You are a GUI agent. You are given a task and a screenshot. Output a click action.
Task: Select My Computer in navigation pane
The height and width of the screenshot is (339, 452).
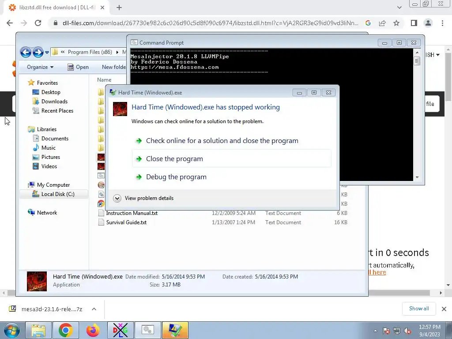[x=53, y=185]
